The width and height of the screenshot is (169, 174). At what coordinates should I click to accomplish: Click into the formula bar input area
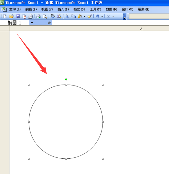(x=110, y=23)
